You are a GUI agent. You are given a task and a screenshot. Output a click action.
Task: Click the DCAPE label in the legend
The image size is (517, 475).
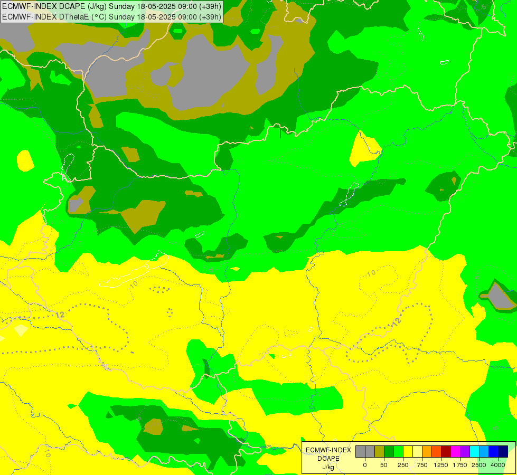pyautogui.click(x=328, y=459)
